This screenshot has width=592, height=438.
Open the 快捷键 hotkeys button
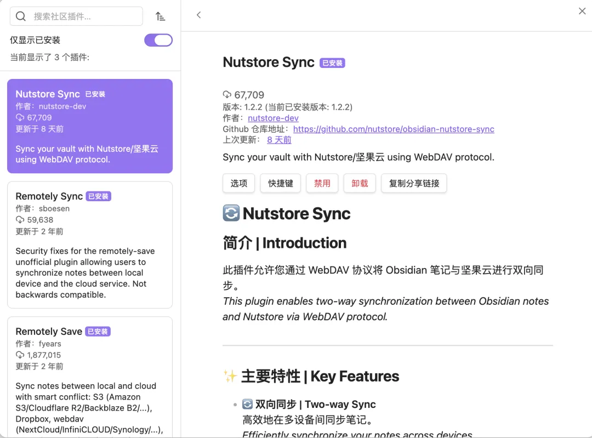pos(281,184)
